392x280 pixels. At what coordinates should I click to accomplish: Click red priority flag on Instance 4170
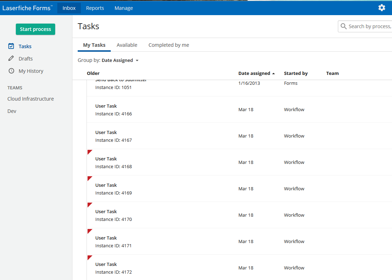point(89,204)
